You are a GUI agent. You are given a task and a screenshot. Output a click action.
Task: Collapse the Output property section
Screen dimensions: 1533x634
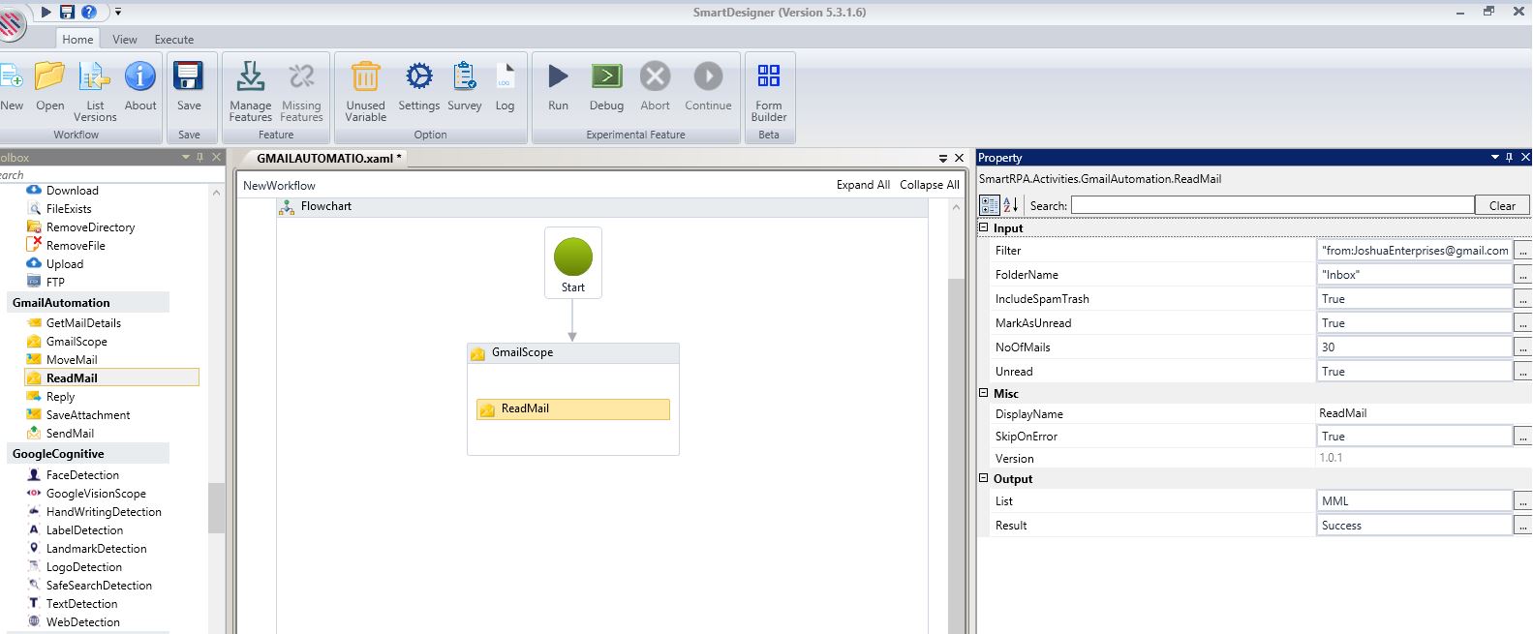984,478
